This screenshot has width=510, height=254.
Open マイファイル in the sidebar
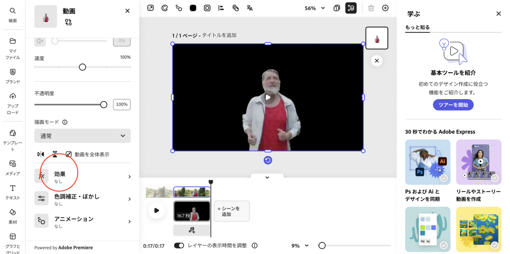(12, 49)
